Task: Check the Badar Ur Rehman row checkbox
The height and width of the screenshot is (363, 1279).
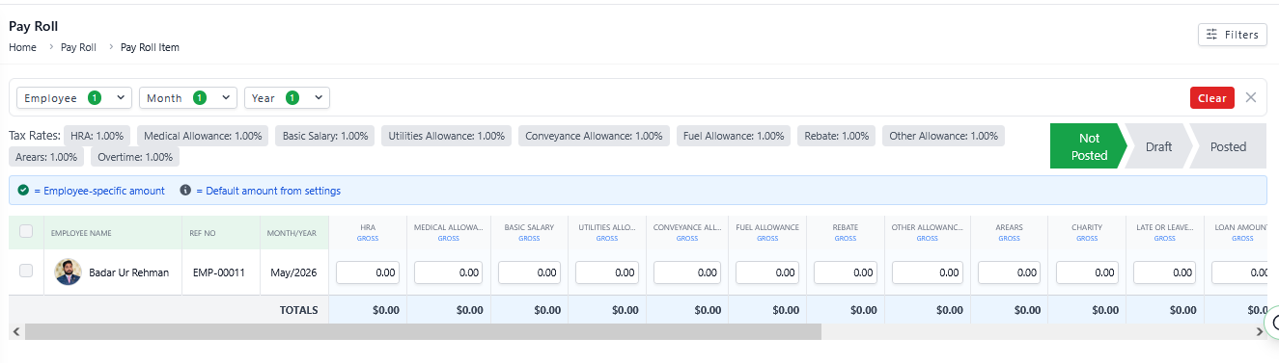Action: (26, 272)
